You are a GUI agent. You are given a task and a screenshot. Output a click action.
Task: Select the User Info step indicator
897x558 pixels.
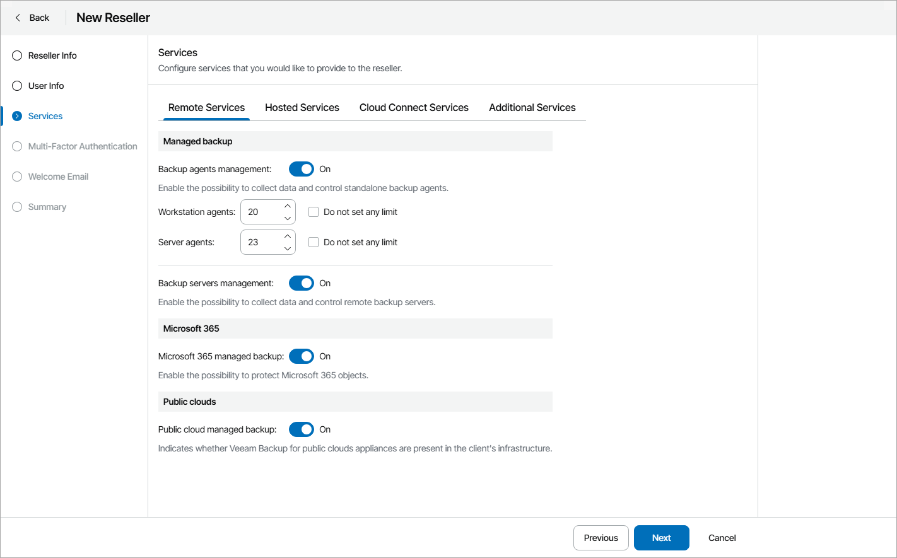[16, 86]
